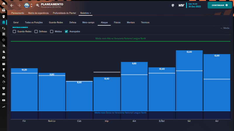Click the calendar Schedule sidebar icon
This screenshot has height=131, width=234.
click(4, 64)
